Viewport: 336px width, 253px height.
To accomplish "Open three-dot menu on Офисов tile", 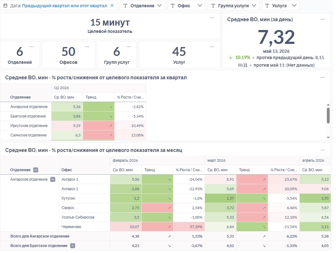I will (87, 46).
